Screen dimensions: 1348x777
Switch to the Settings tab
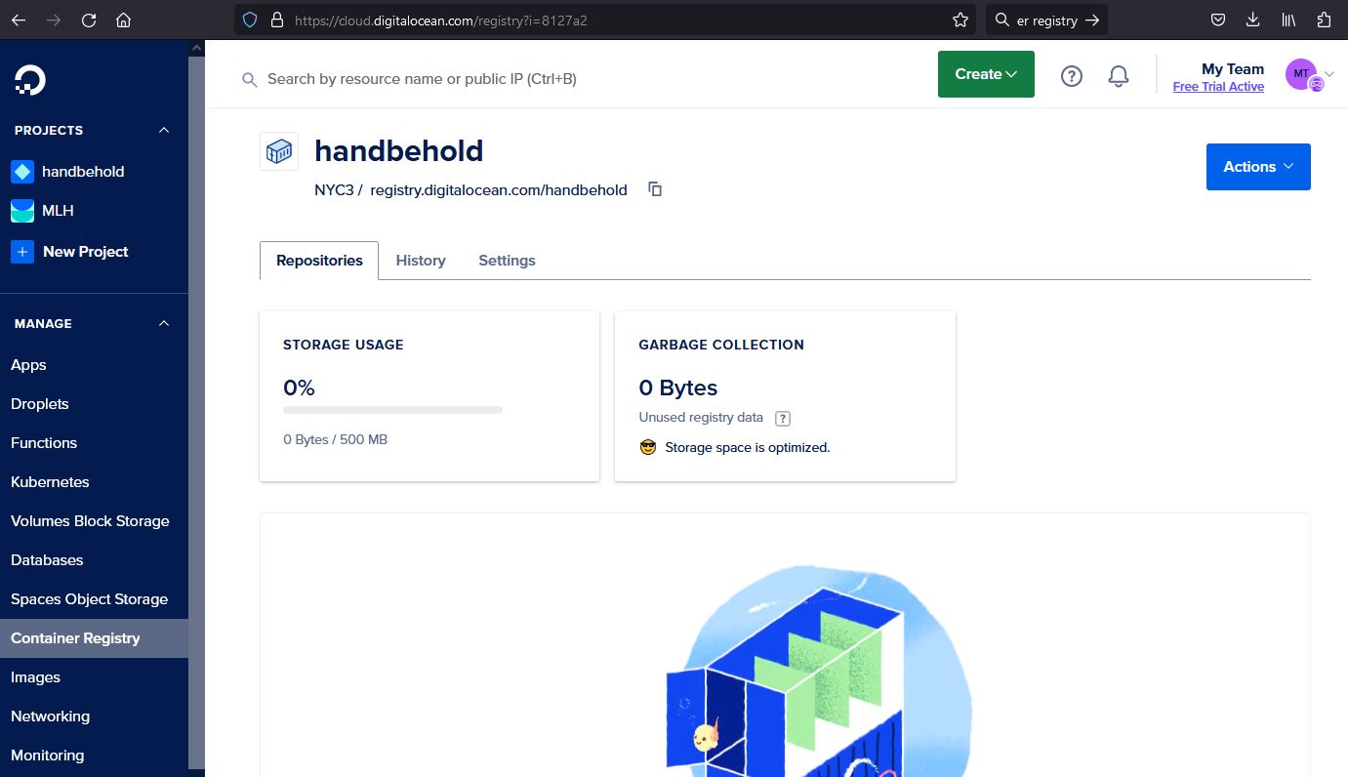coord(507,261)
